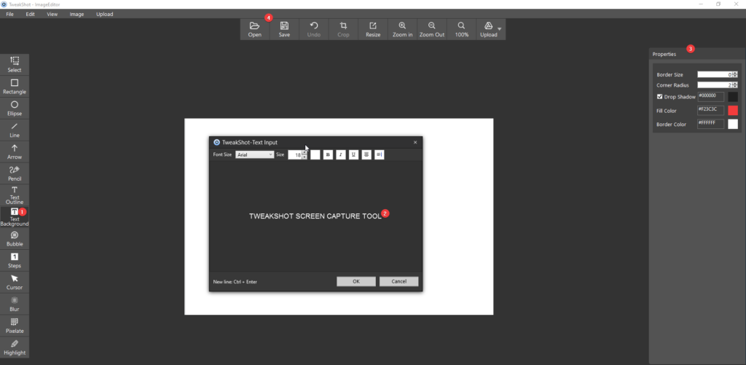Viewport: 746px width, 365px height.
Task: Activate the Highlight tool
Action: [x=15, y=348]
